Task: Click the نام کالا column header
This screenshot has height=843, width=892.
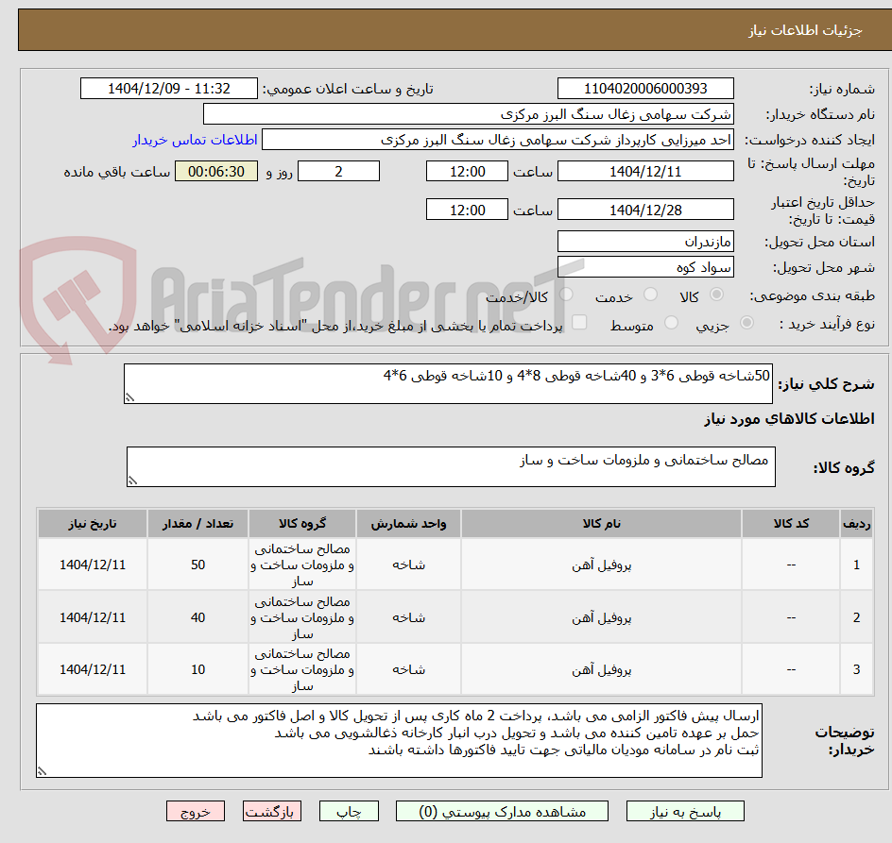Action: click(601, 524)
